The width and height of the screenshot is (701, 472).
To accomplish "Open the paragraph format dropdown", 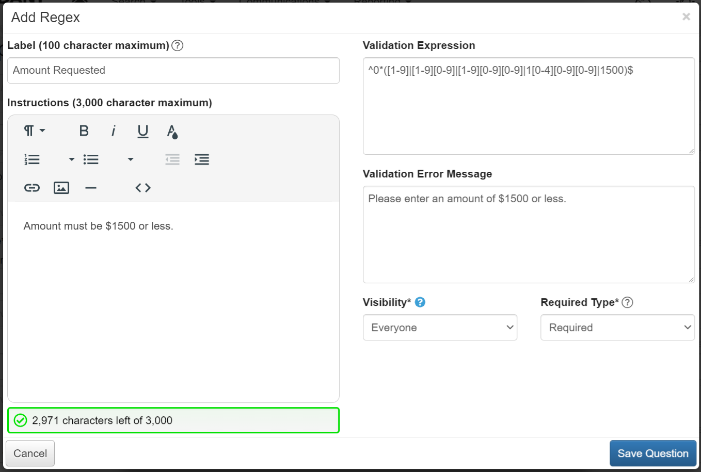I will point(35,131).
